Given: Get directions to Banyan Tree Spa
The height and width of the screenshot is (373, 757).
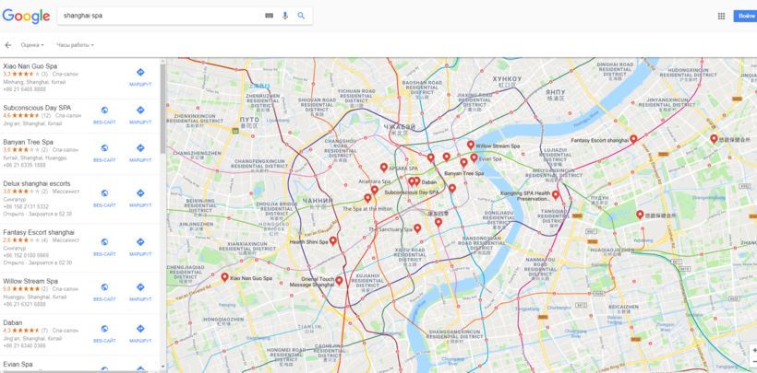Looking at the screenshot, I should coord(140,151).
